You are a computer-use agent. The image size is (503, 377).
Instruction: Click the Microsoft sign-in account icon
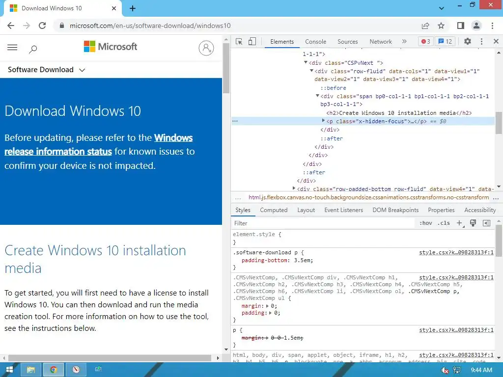(206, 48)
